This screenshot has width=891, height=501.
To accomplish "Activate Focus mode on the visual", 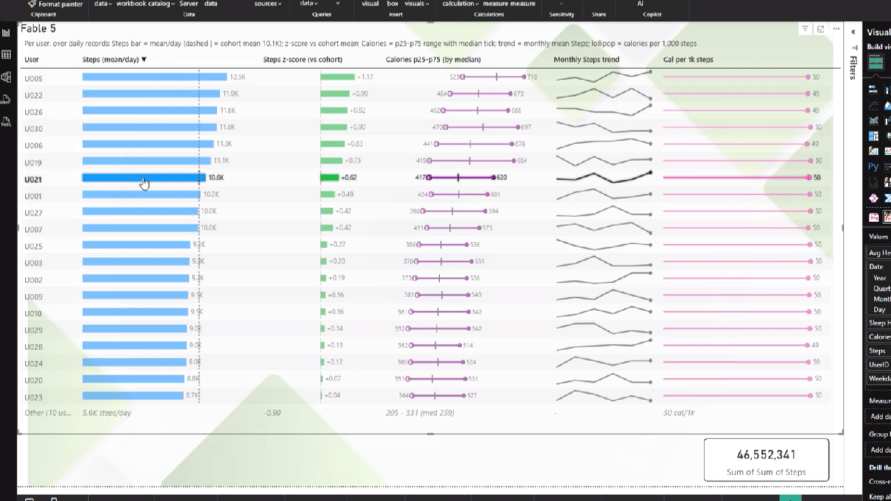I will (821, 29).
